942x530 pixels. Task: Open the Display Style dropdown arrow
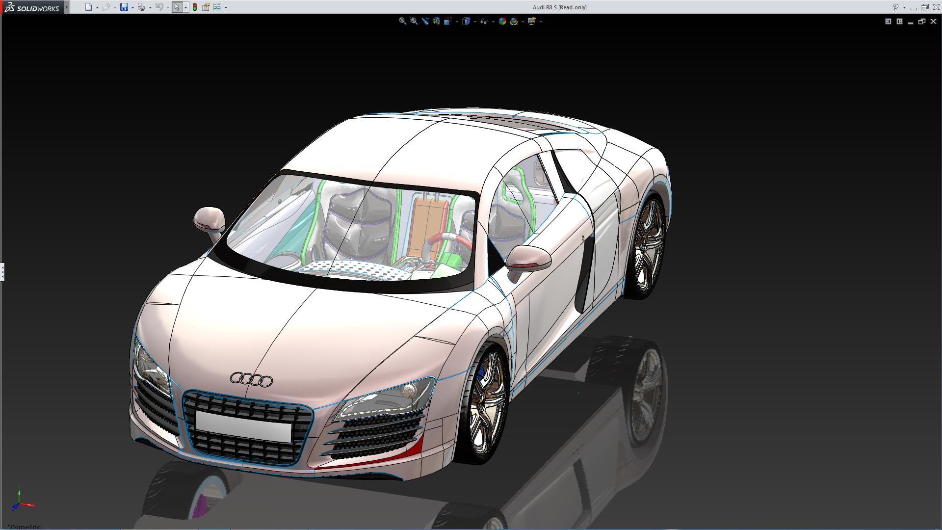click(475, 22)
